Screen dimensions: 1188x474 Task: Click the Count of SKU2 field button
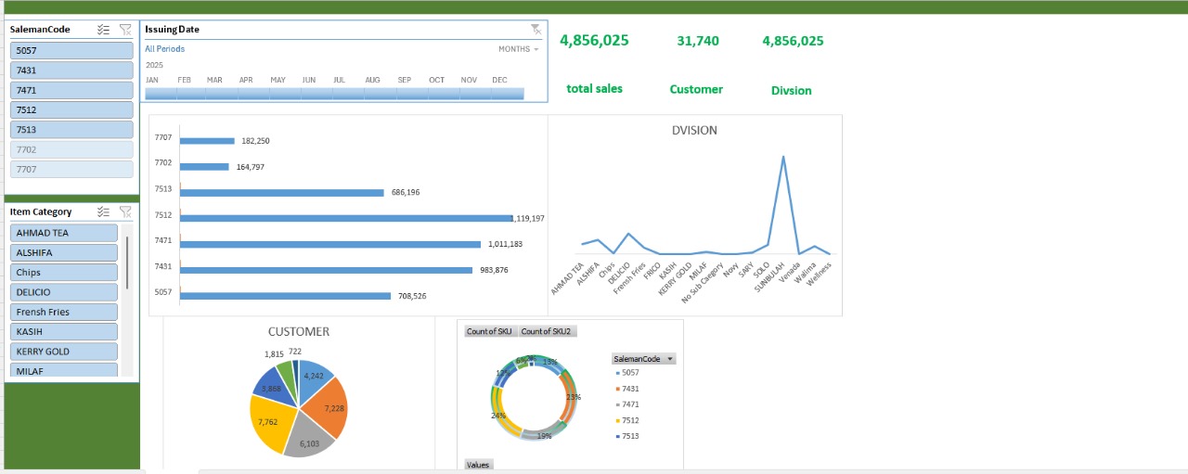[548, 331]
